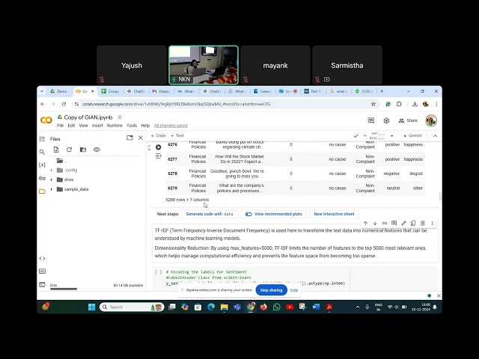Open Firefox from the taskbar

263,307
